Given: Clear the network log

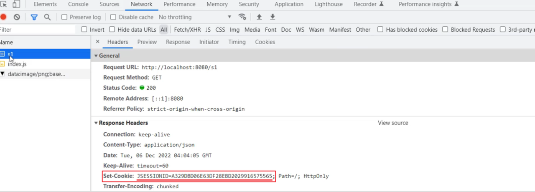Looking at the screenshot, I should pyautogui.click(x=17, y=17).
